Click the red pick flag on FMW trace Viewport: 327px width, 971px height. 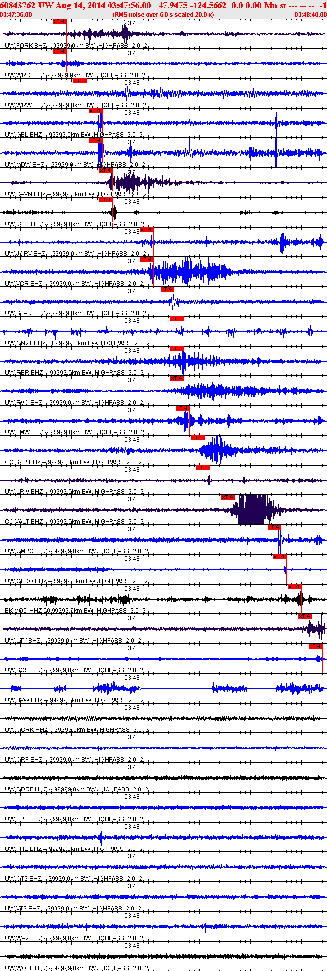(183, 408)
